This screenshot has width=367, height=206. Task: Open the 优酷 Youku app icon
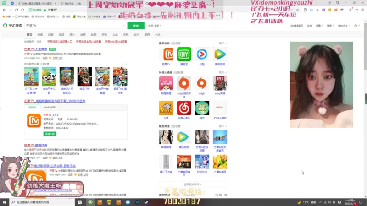coord(202,54)
